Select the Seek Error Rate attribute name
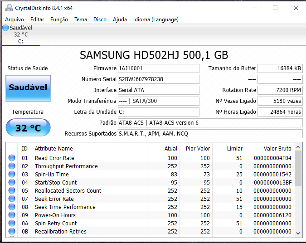The height and width of the screenshot is (243, 306). click(54, 199)
